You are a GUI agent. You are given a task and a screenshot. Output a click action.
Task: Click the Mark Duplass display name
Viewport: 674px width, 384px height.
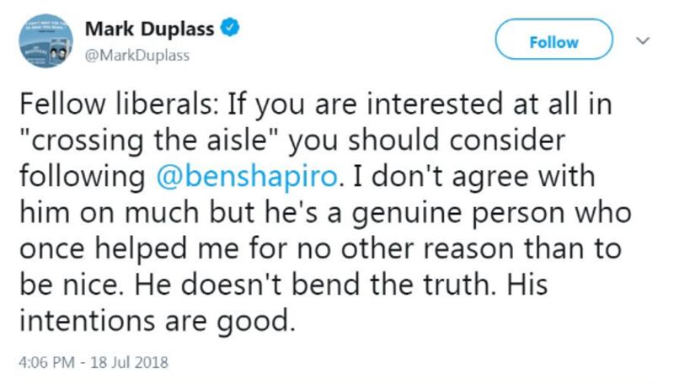[x=150, y=30]
